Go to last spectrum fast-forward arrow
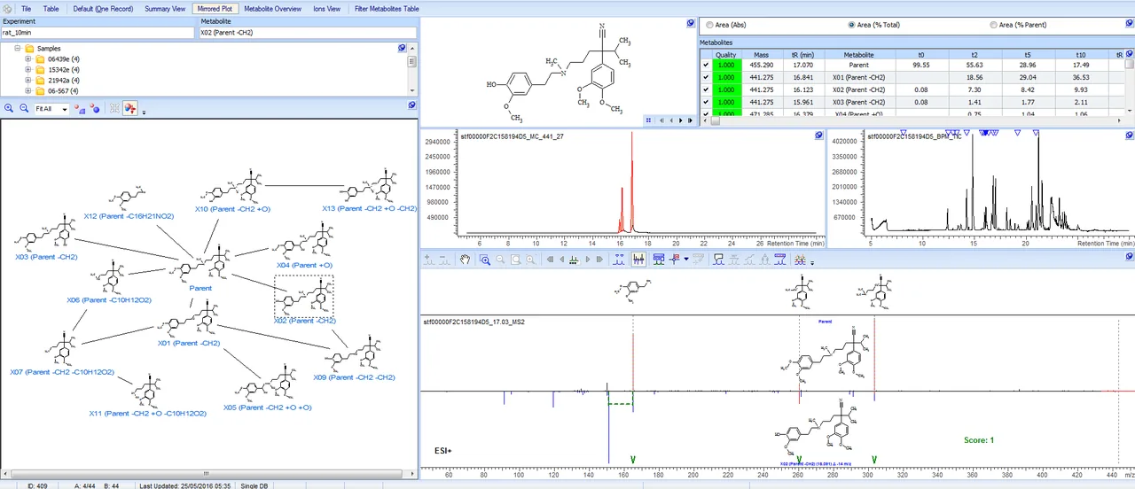 point(599,260)
